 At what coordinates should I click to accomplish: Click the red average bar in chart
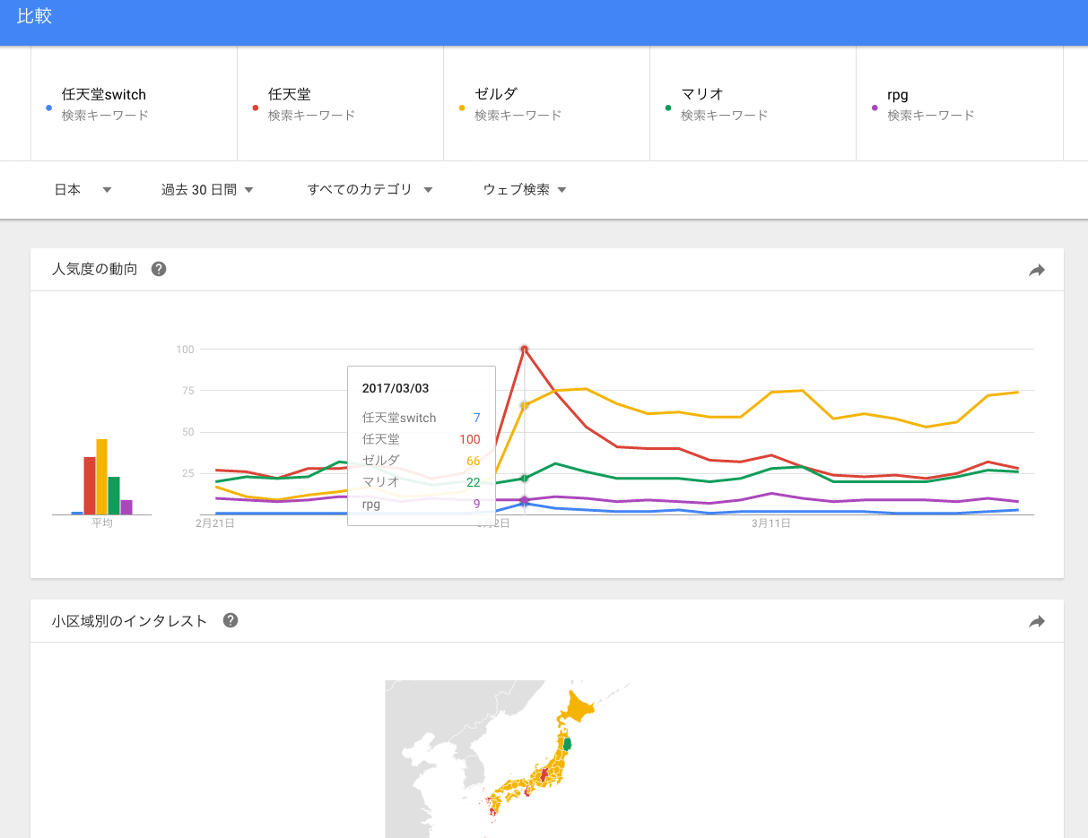click(90, 485)
